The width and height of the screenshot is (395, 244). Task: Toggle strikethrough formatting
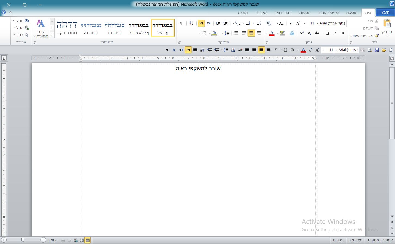tap(317, 33)
